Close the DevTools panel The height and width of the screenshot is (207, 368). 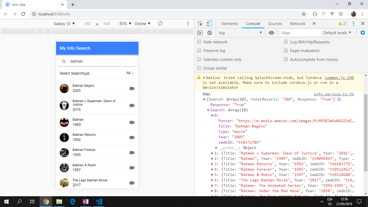363,24
